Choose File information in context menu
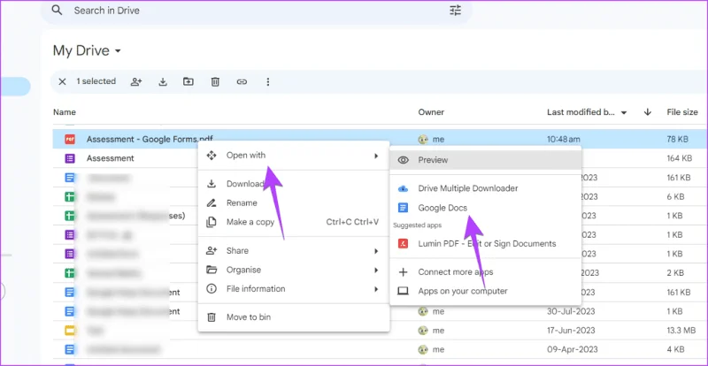Image resolution: width=708 pixels, height=366 pixels. pyautogui.click(x=256, y=288)
